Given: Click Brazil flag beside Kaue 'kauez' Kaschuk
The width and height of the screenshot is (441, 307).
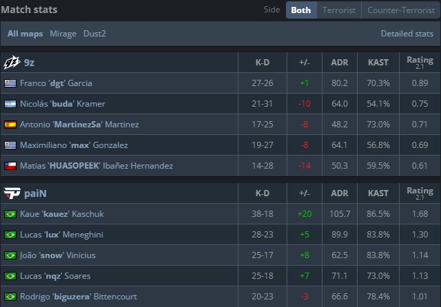Looking at the screenshot, I should point(10,214).
